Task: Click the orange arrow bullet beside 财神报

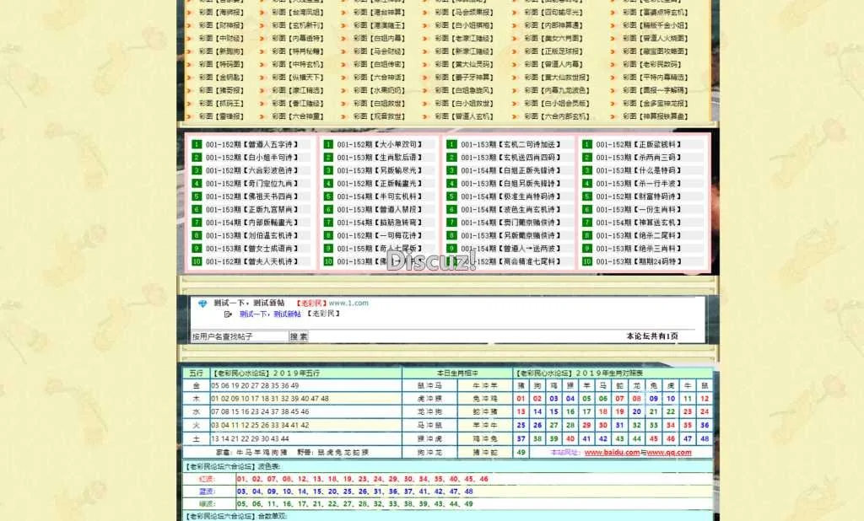Action: (x=190, y=25)
